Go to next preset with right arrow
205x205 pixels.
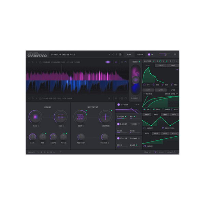click(x=117, y=55)
